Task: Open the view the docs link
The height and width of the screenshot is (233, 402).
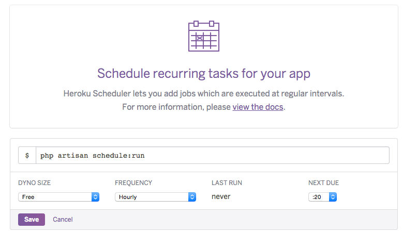Action: click(258, 107)
